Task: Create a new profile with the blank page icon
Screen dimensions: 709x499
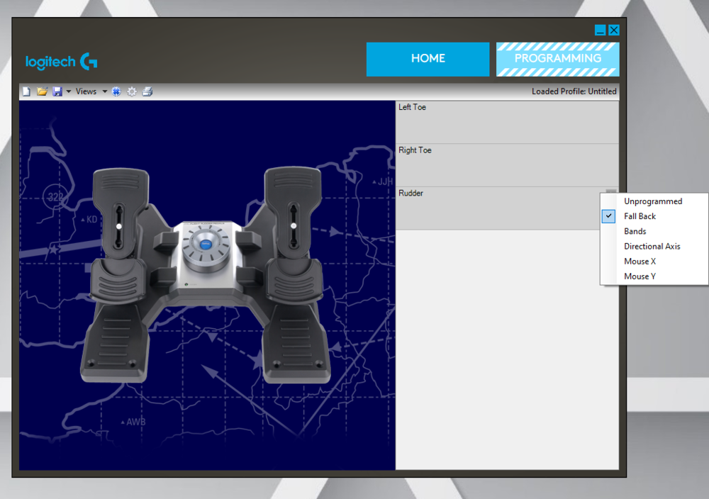Action: pyautogui.click(x=26, y=91)
